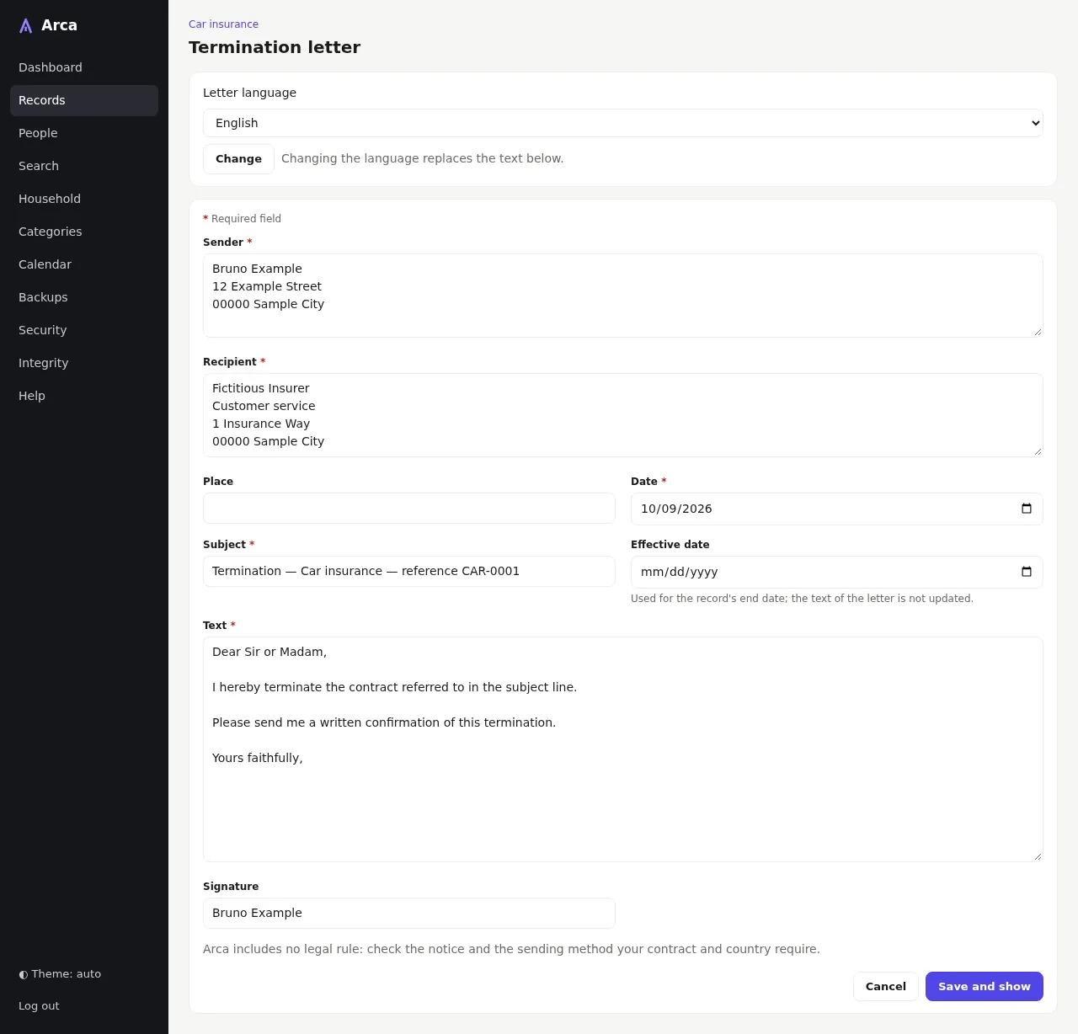
Task: Grab the Recipient textarea resize handle
Action: coord(1038,451)
